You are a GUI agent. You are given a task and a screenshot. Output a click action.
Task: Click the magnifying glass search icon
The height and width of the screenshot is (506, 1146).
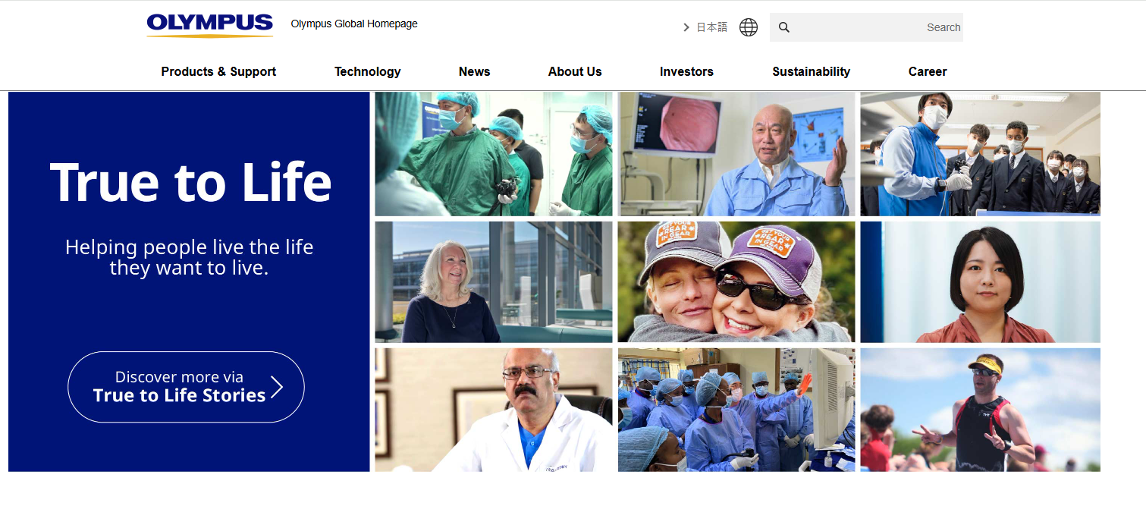[784, 27]
